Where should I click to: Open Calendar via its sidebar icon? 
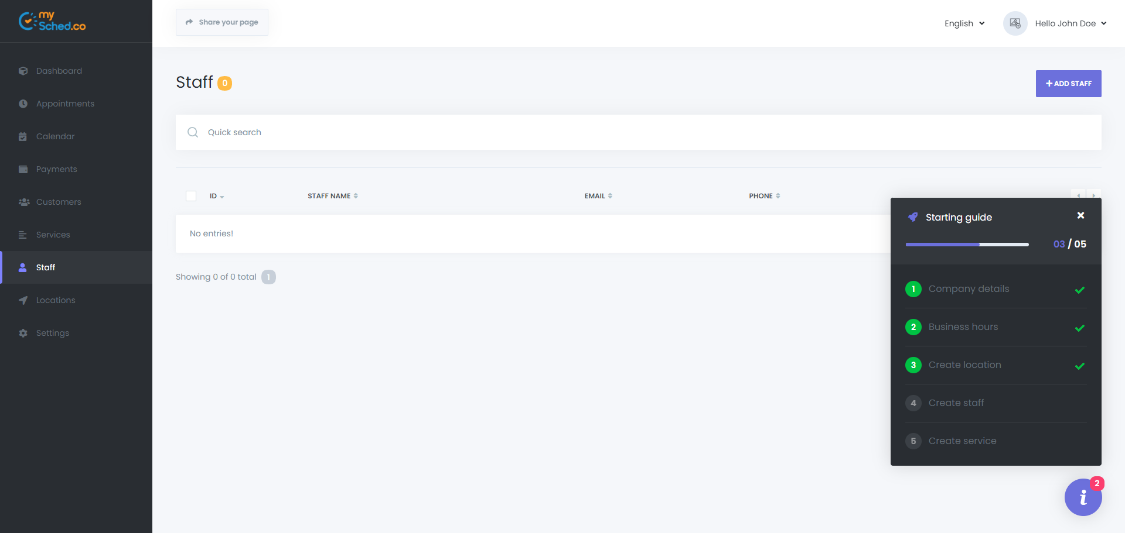tap(23, 136)
